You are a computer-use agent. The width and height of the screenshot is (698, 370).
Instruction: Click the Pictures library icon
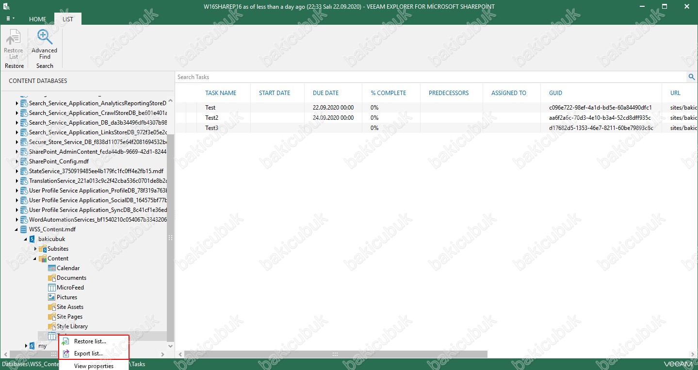(x=52, y=297)
